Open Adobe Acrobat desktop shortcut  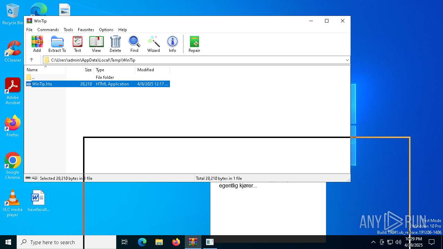[13, 92]
